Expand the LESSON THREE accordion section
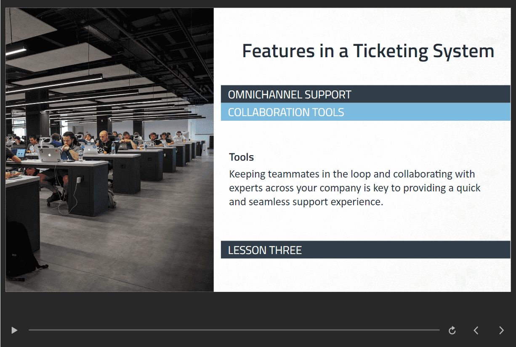This screenshot has height=347, width=516. coord(365,250)
